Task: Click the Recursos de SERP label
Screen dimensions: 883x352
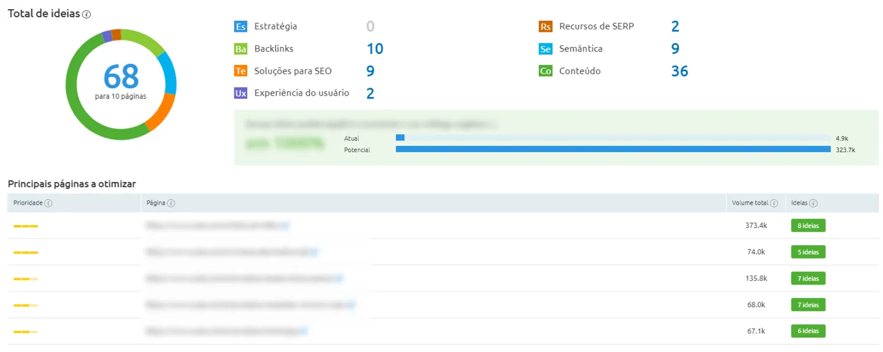Action: click(597, 26)
